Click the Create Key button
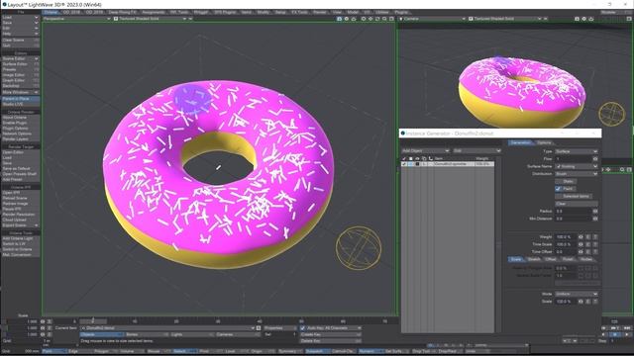This screenshot has width=634, height=356. (x=330, y=334)
